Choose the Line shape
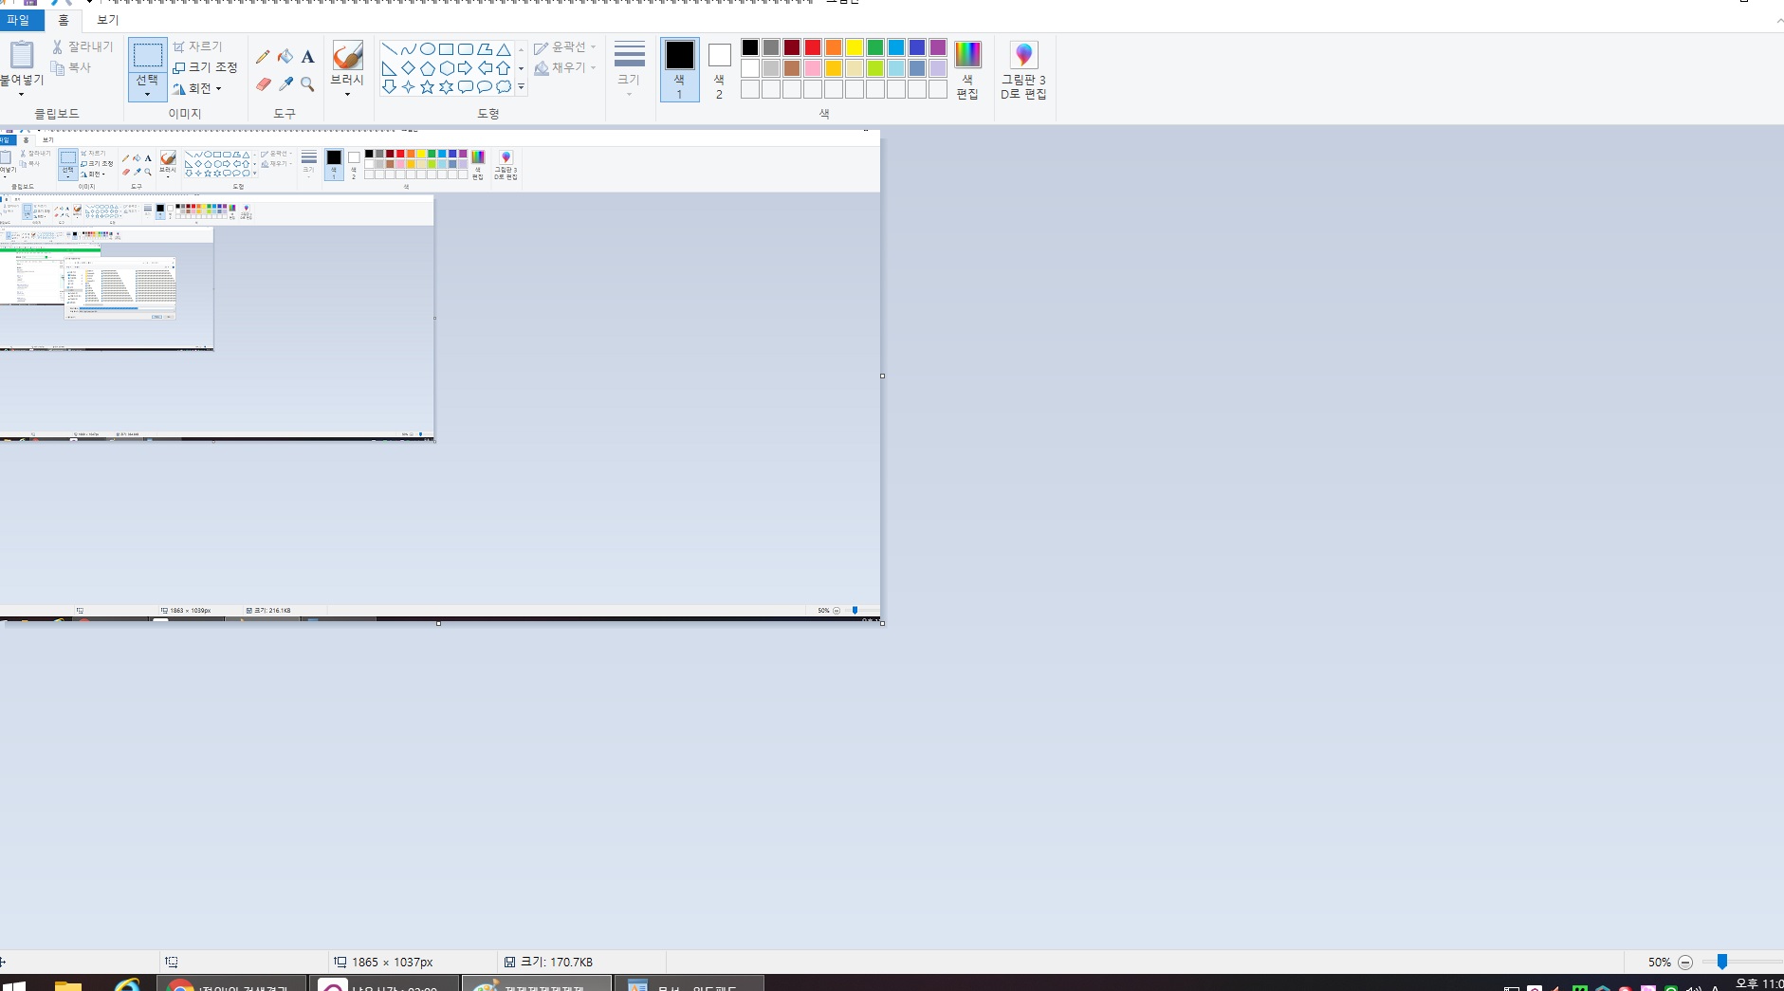This screenshot has height=991, width=1784. [390, 49]
